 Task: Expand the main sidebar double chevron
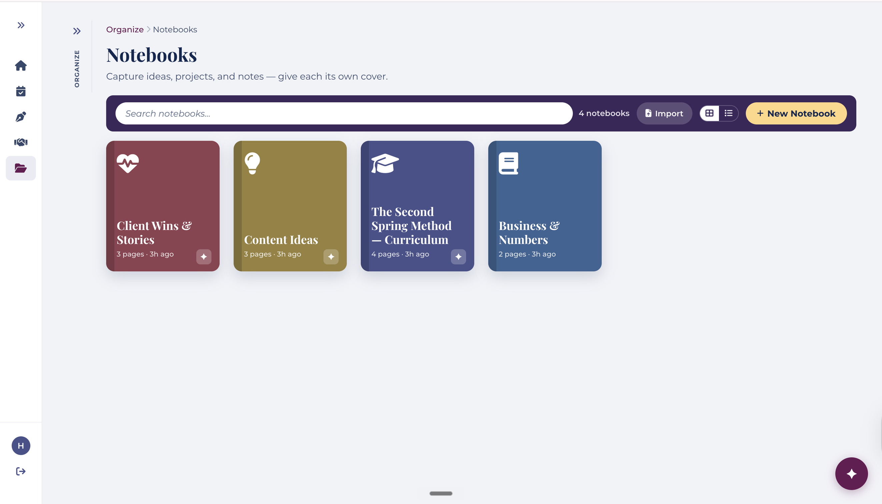tap(21, 25)
